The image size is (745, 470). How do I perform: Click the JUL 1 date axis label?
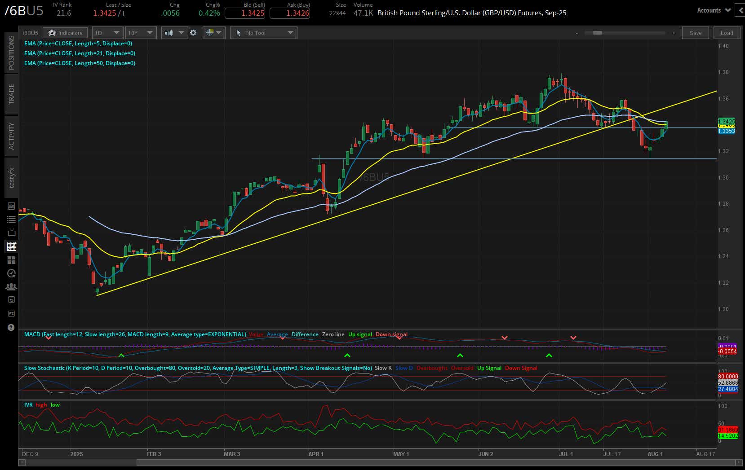click(566, 454)
